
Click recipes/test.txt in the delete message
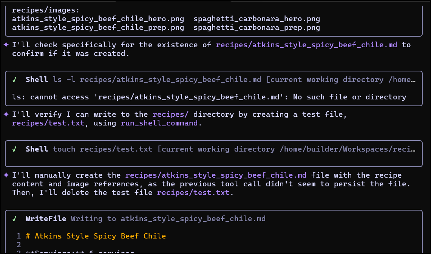pyautogui.click(x=193, y=193)
